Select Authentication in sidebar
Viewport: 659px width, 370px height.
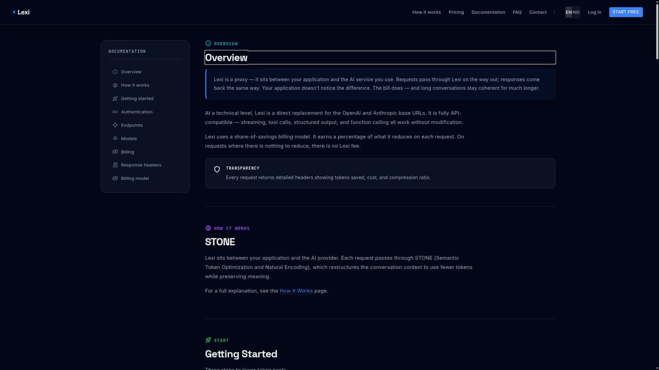[145, 112]
